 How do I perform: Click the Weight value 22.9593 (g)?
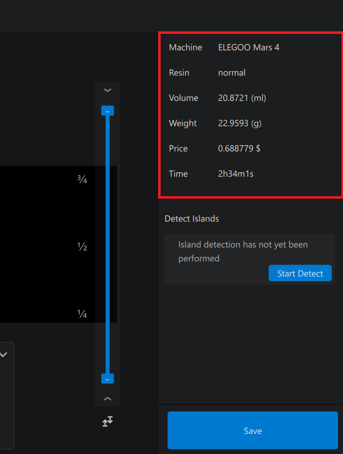(x=239, y=123)
